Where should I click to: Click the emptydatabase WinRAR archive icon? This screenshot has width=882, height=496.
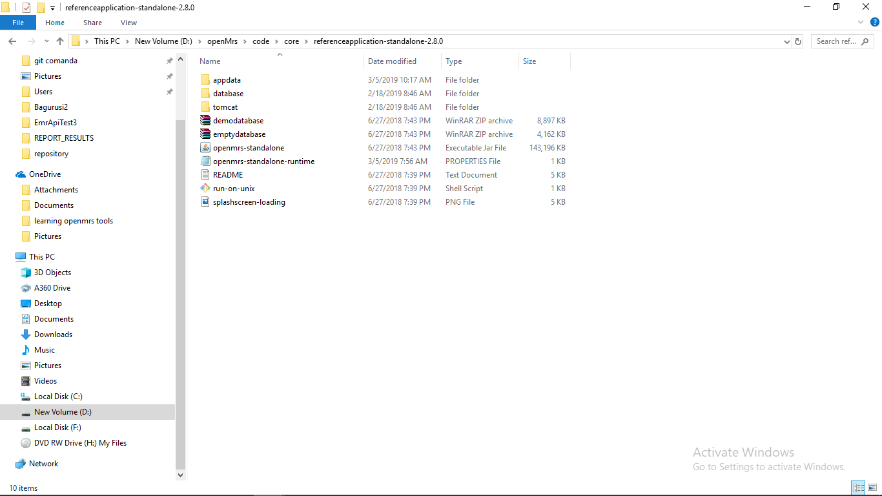click(205, 134)
